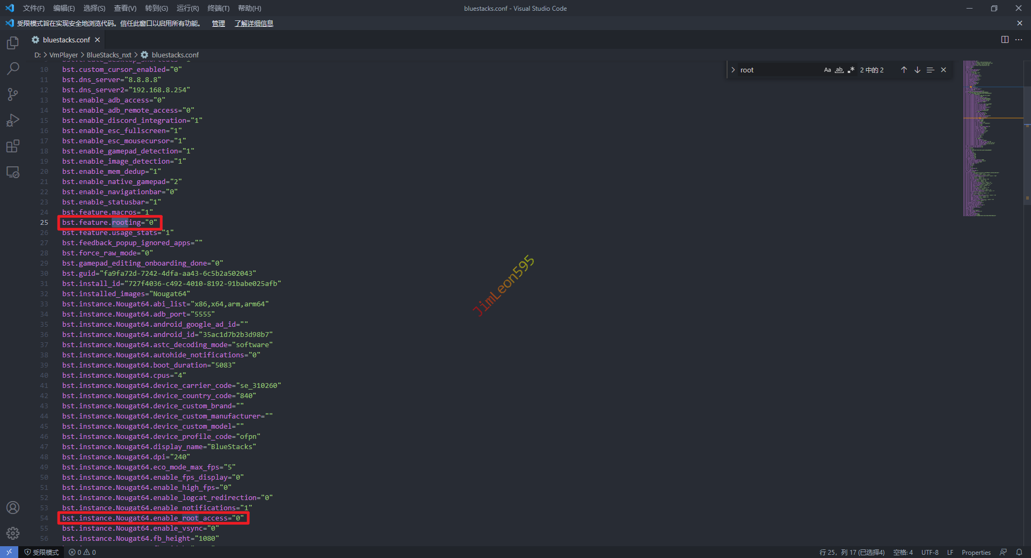The image size is (1031, 558).
Task: Open the Manage gear settings icon
Action: 13,533
